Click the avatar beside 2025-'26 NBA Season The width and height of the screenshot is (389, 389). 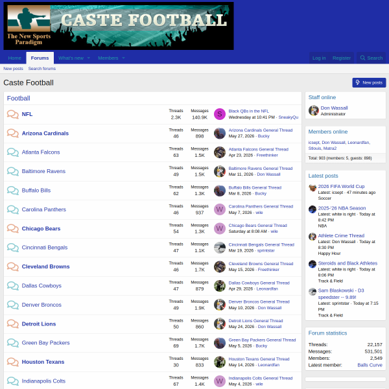pyautogui.click(x=312, y=209)
